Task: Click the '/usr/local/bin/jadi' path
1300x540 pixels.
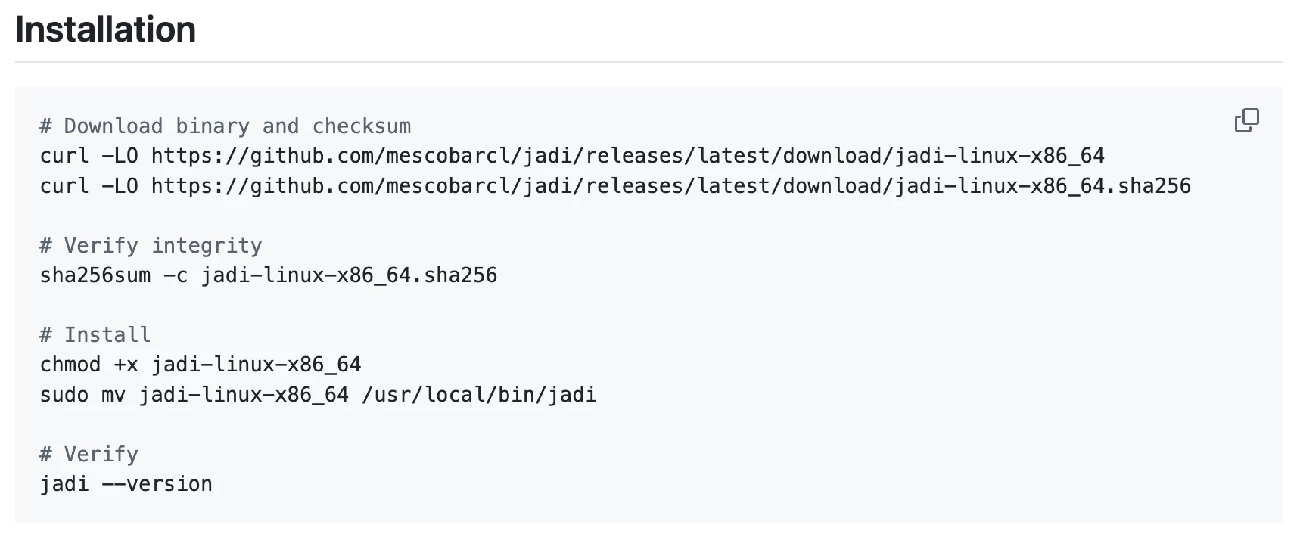Action: click(x=479, y=395)
